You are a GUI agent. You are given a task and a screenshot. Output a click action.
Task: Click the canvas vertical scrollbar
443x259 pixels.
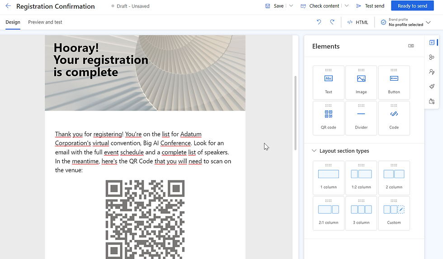pyautogui.click(x=296, y=113)
